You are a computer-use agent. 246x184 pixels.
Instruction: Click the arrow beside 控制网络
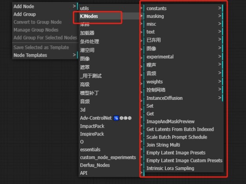[x=220, y=89]
